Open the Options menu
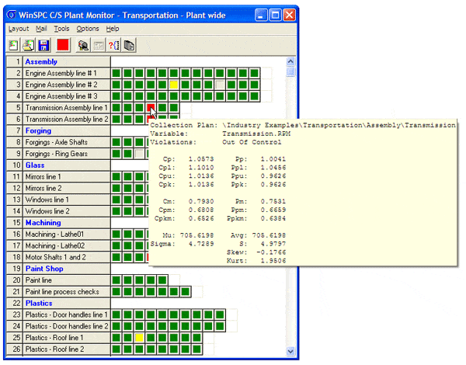This screenshot has height=365, width=466. 88,29
